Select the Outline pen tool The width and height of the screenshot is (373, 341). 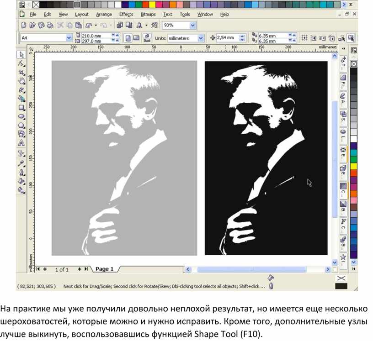point(21,172)
